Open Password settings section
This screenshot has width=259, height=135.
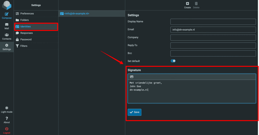click(26, 40)
